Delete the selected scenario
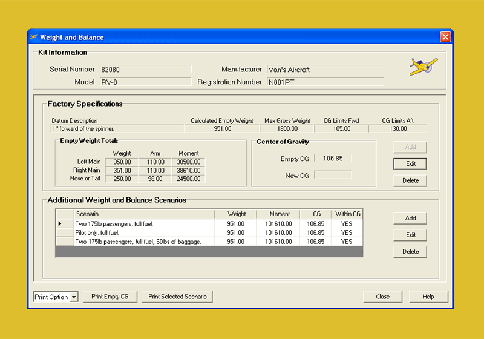The image size is (484, 339). tap(410, 252)
